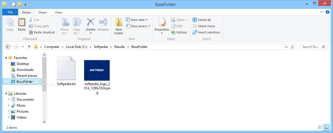Refresh the BaseFolder address bar
333x133 pixels.
pyautogui.click(x=293, y=47)
